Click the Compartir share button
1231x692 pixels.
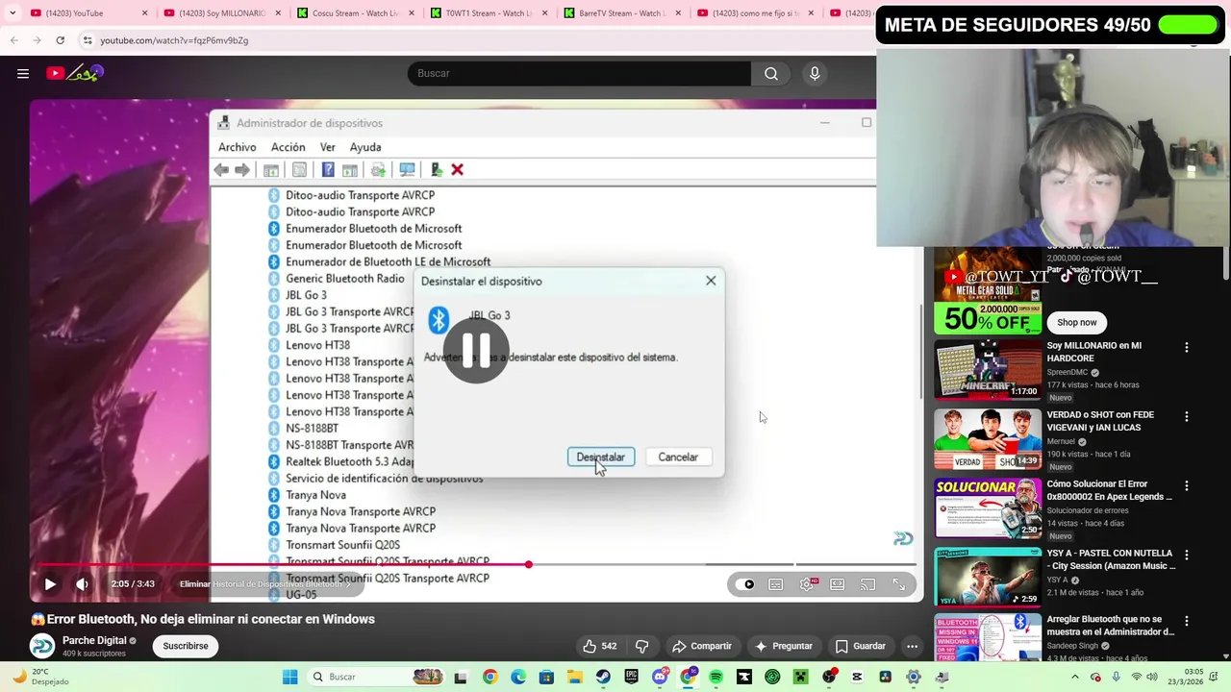click(702, 646)
